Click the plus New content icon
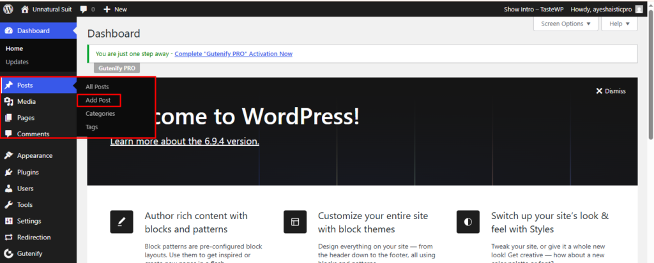The height and width of the screenshot is (263, 654). point(107,10)
